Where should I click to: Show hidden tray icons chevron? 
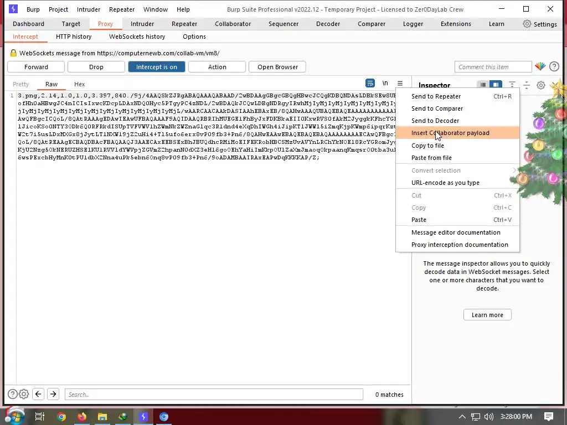(462, 417)
